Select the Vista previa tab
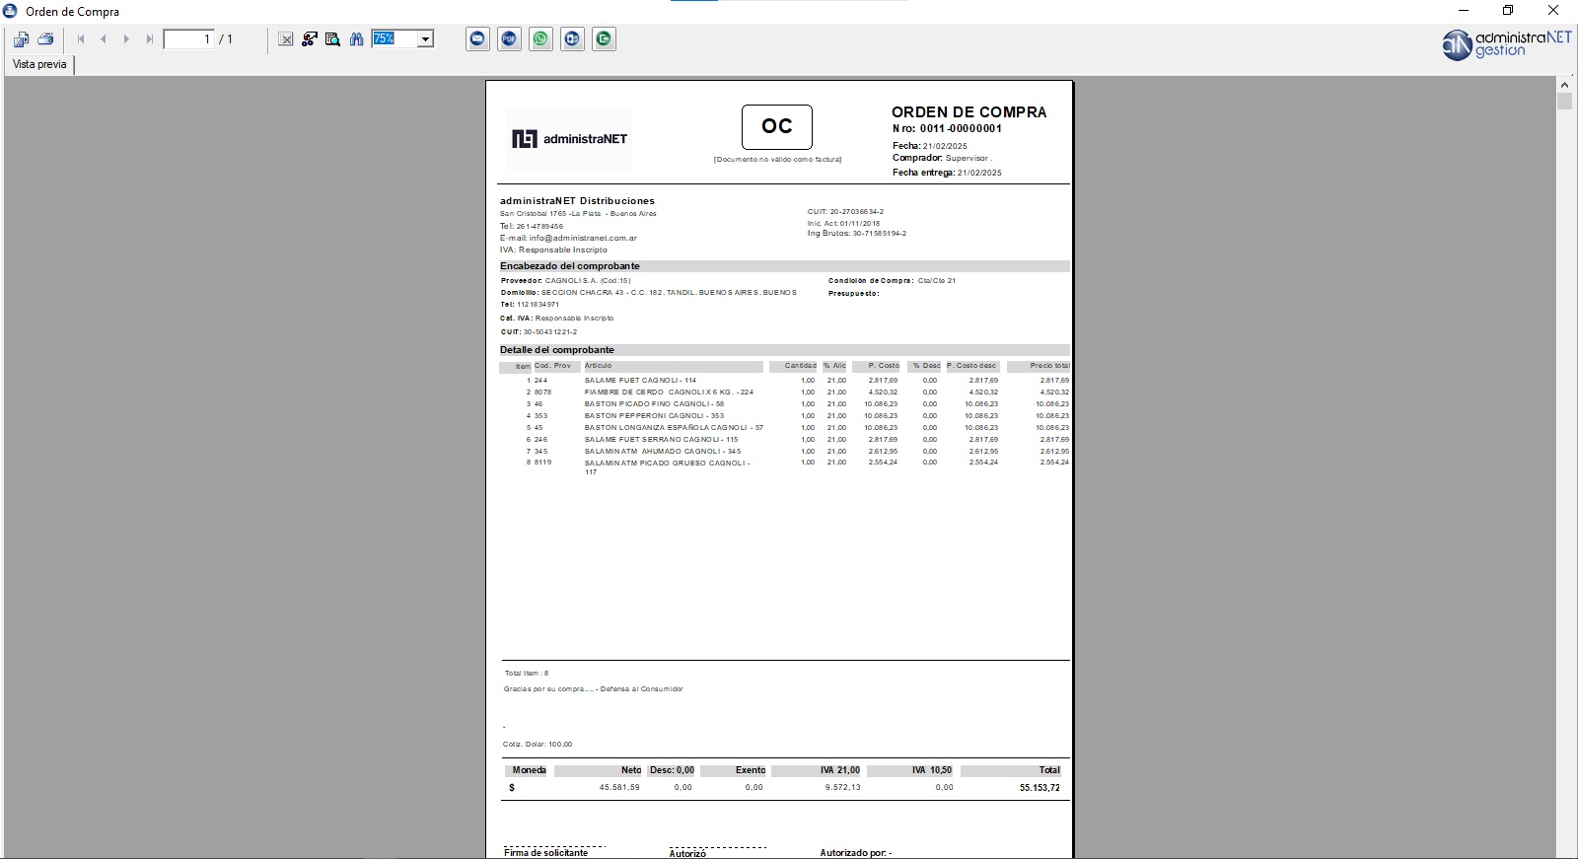 click(x=39, y=64)
